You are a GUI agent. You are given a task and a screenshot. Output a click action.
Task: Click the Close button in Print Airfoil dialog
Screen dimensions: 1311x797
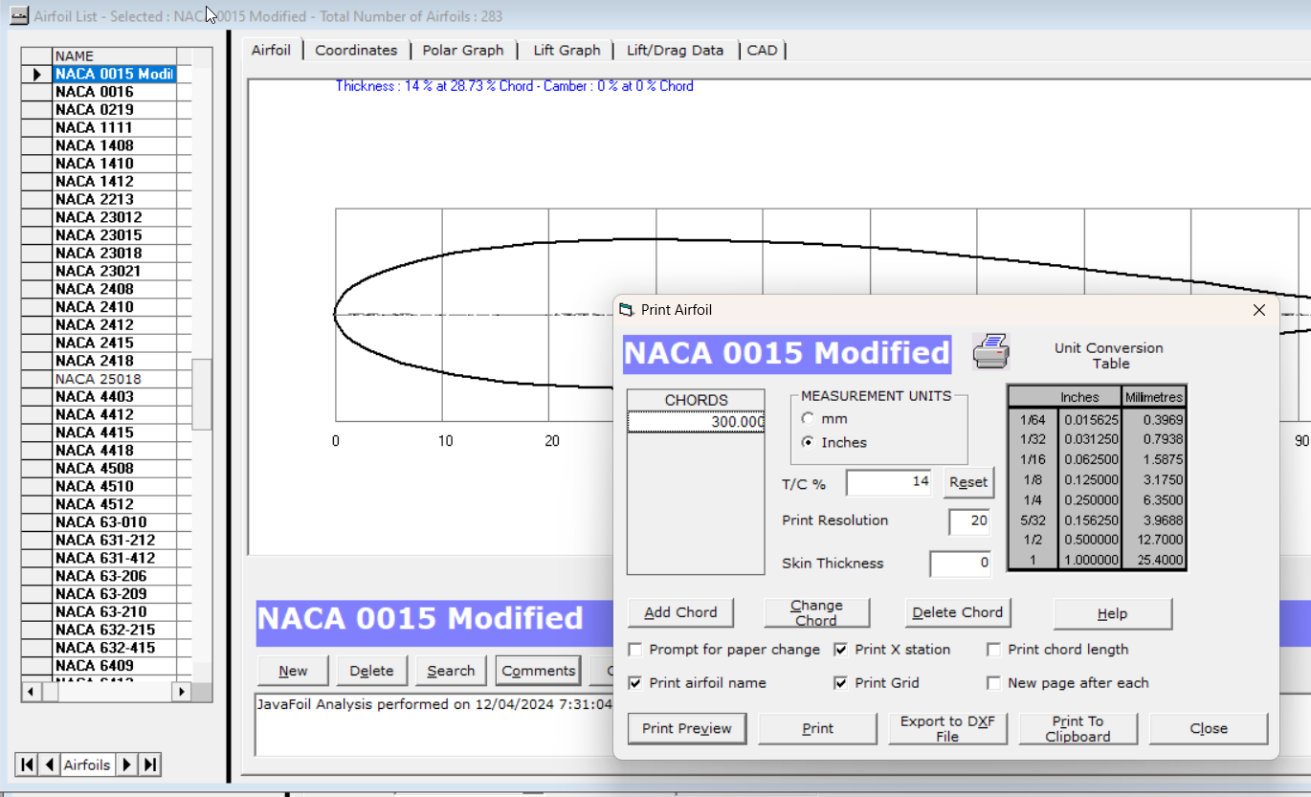tap(1209, 729)
